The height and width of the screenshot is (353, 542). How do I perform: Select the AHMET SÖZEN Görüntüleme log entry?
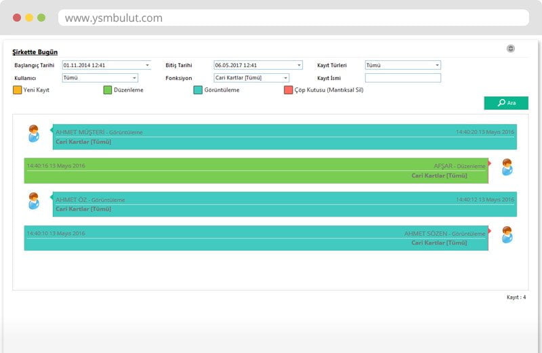coord(256,238)
